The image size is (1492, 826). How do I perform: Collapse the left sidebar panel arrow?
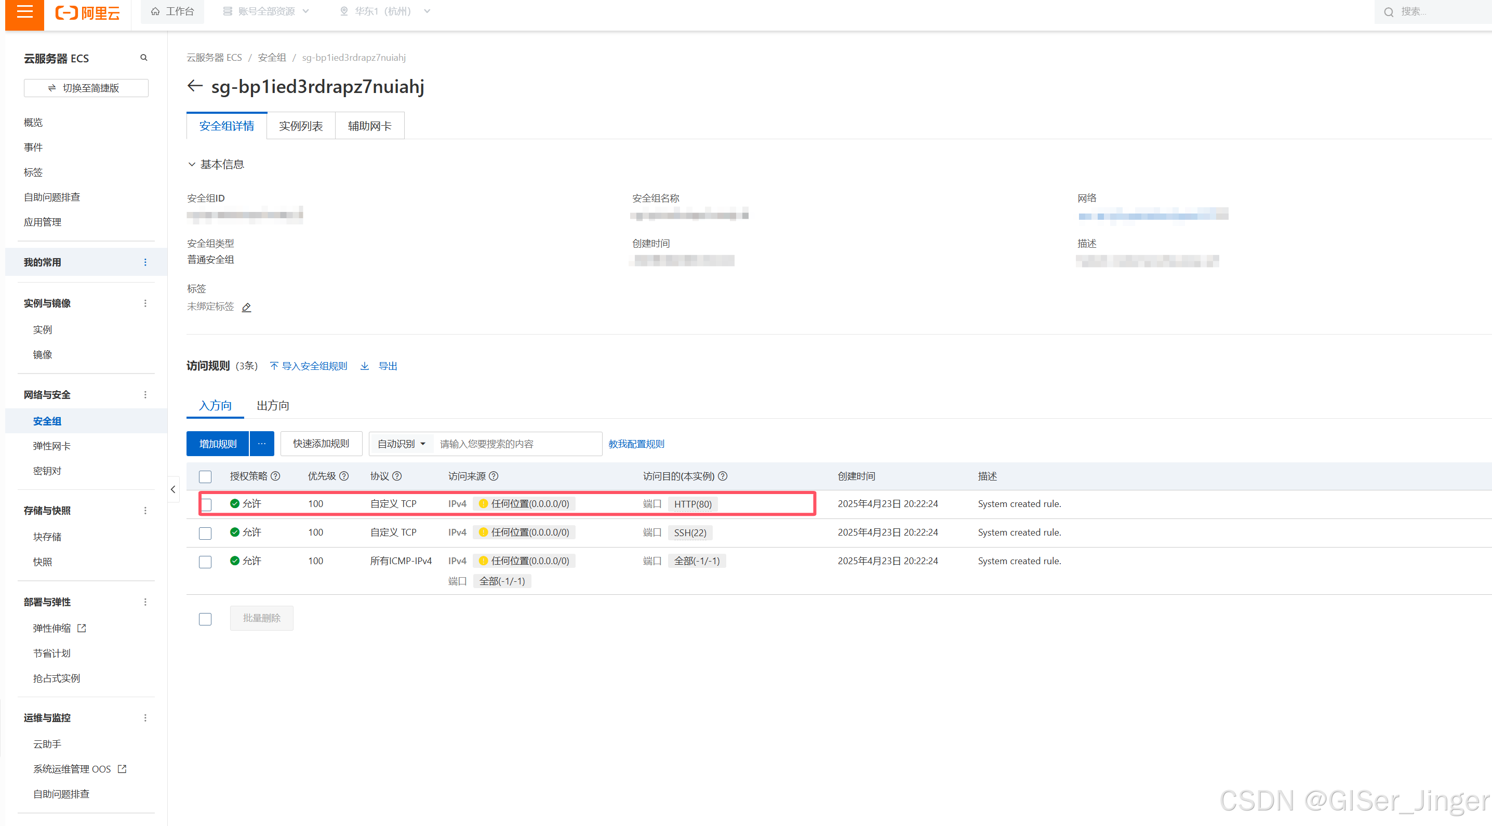[x=173, y=489]
